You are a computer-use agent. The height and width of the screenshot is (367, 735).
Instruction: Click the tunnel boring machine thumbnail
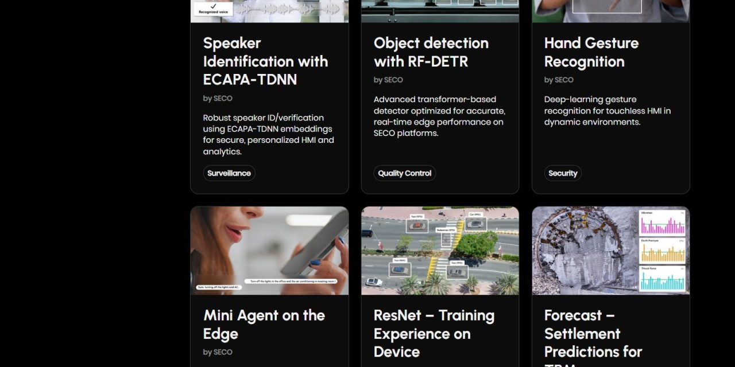[x=610, y=250]
